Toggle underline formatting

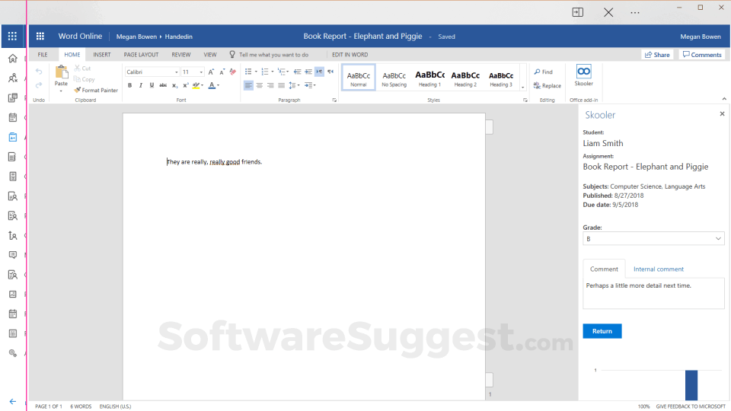tap(152, 85)
